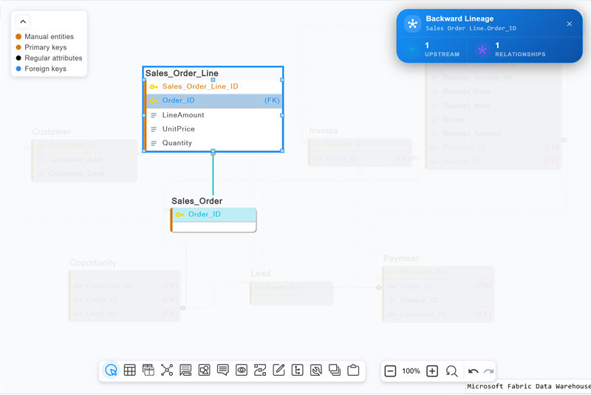Select Sales_Order_Line entity title
This screenshot has height=395, width=591.
tap(182, 73)
